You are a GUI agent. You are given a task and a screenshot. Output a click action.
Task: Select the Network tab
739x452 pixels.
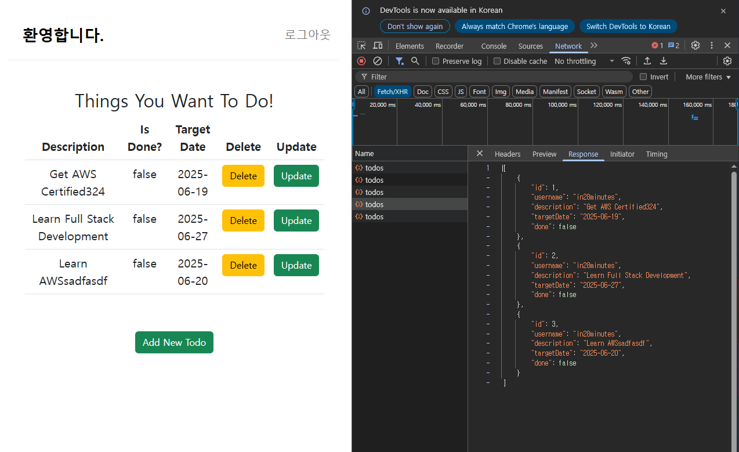568,46
